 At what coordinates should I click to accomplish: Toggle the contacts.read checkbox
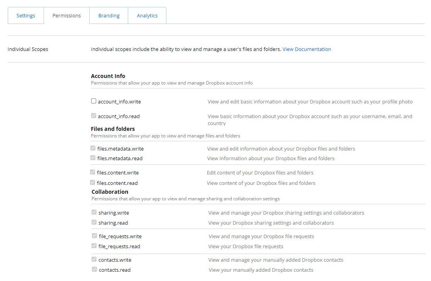coord(94,269)
